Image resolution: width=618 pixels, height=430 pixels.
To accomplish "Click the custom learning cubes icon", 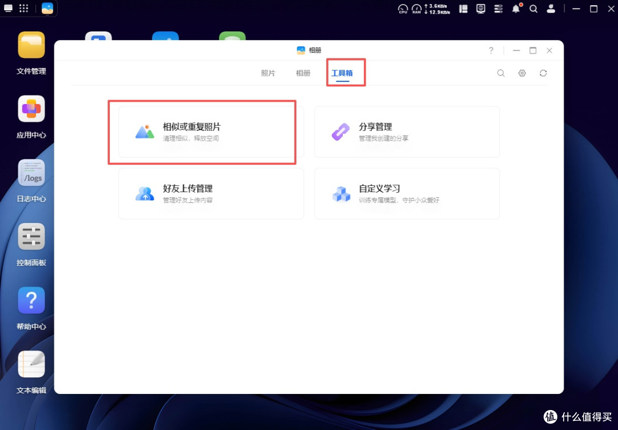I will (341, 194).
